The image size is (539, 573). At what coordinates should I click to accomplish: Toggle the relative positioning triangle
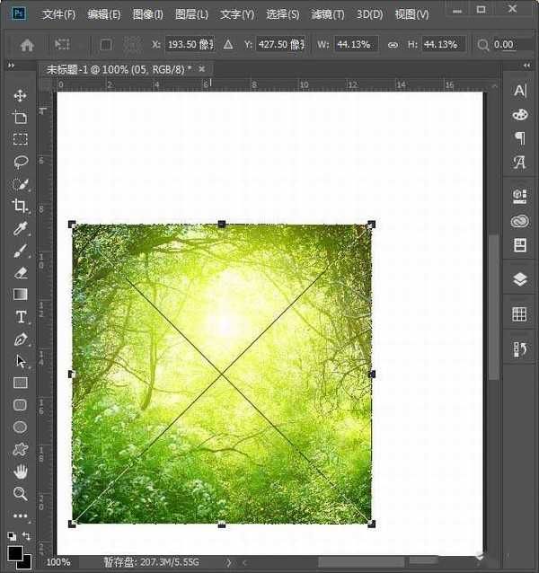[227, 44]
